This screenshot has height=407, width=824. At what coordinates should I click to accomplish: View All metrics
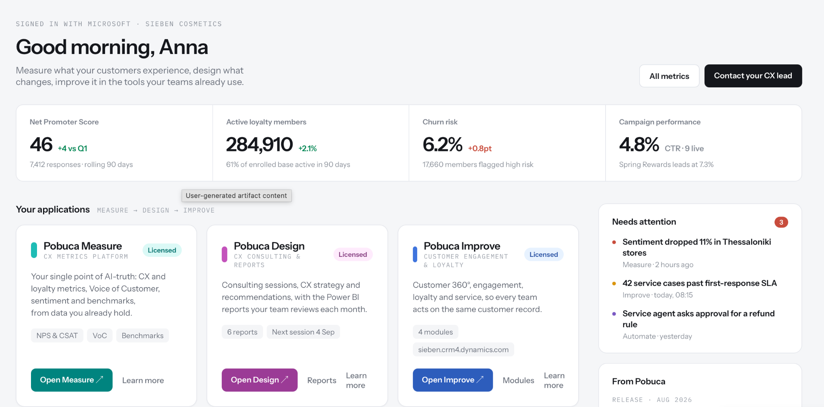[x=669, y=76]
